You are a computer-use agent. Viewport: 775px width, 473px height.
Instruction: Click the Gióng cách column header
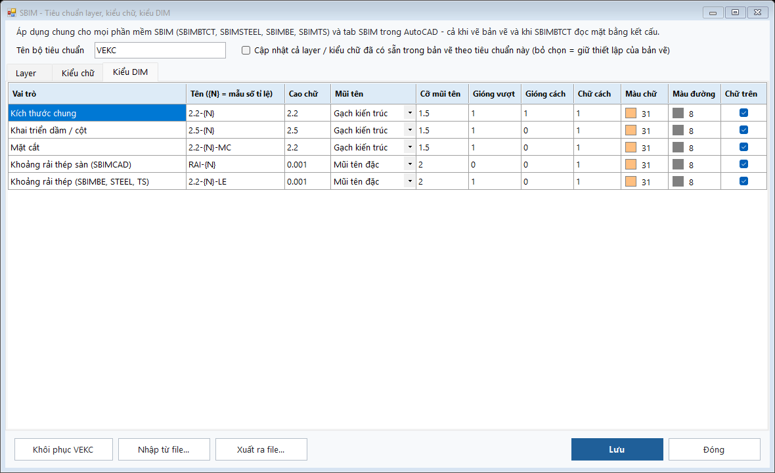point(547,94)
